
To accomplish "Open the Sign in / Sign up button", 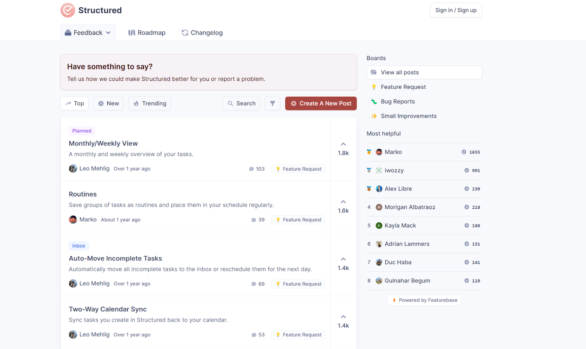I will [456, 10].
